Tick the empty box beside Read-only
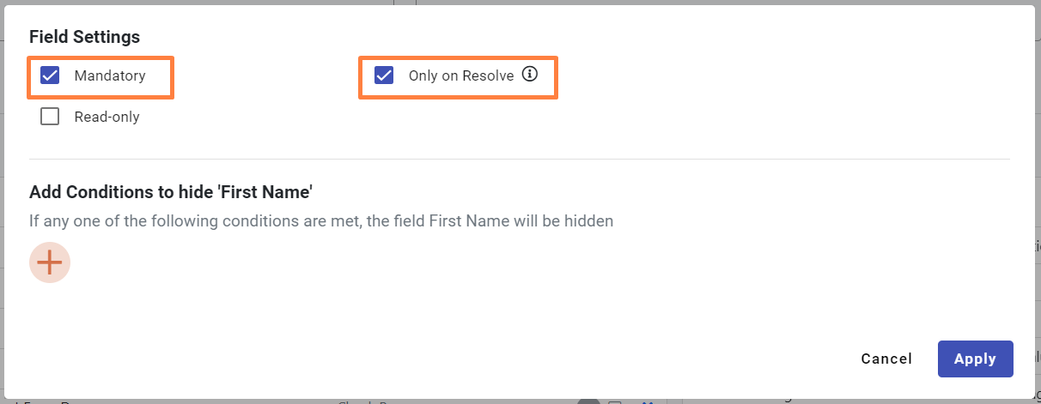The image size is (1041, 404). [x=51, y=117]
